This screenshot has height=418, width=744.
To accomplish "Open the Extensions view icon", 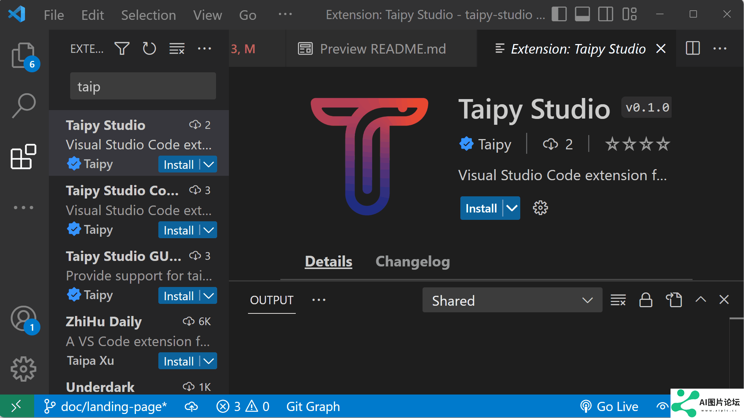I will click(x=24, y=157).
